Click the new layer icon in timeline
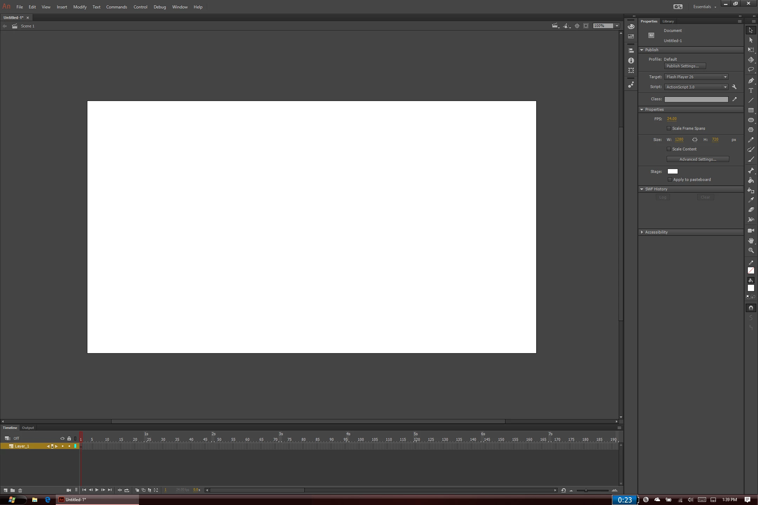 coord(6,490)
